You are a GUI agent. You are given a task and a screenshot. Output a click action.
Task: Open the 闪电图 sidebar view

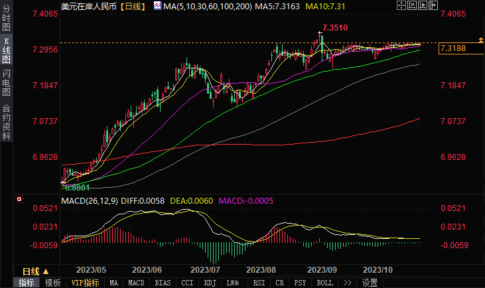click(6, 83)
